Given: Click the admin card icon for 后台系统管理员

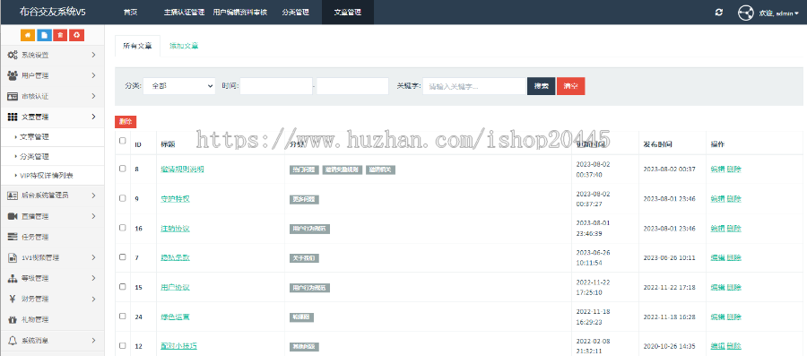Looking at the screenshot, I should point(13,195).
